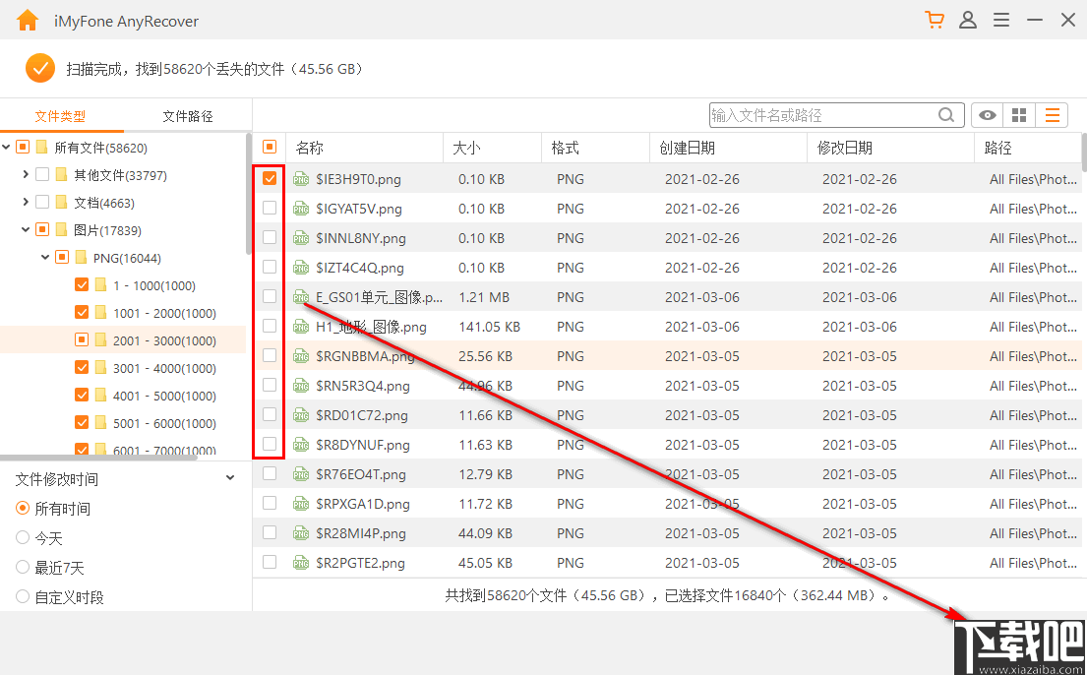
Task: Click the home icon beside iMyFone AnyRecover
Action: point(27,20)
